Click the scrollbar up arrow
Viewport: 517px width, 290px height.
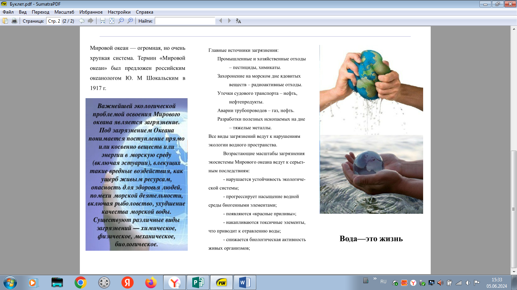pos(514,29)
